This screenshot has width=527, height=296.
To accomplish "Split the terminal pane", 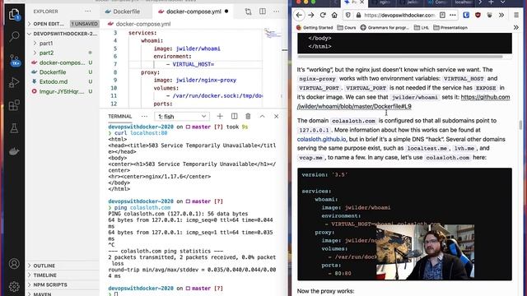I will (x=234, y=116).
